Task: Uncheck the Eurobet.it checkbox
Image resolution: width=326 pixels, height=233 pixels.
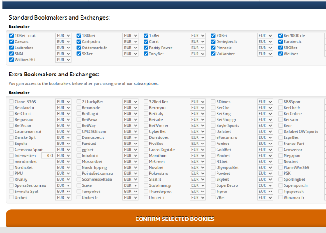Action: pos(280,42)
